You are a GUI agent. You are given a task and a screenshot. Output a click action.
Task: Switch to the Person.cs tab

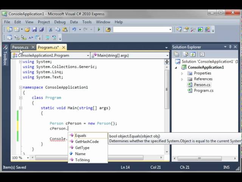pyautogui.click(x=20, y=47)
